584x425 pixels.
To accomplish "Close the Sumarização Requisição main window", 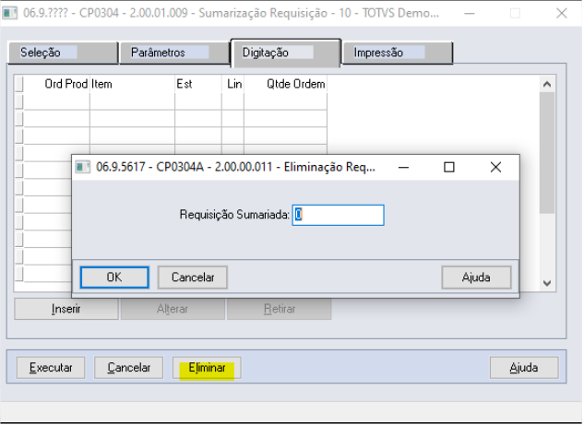I will pyautogui.click(x=561, y=14).
